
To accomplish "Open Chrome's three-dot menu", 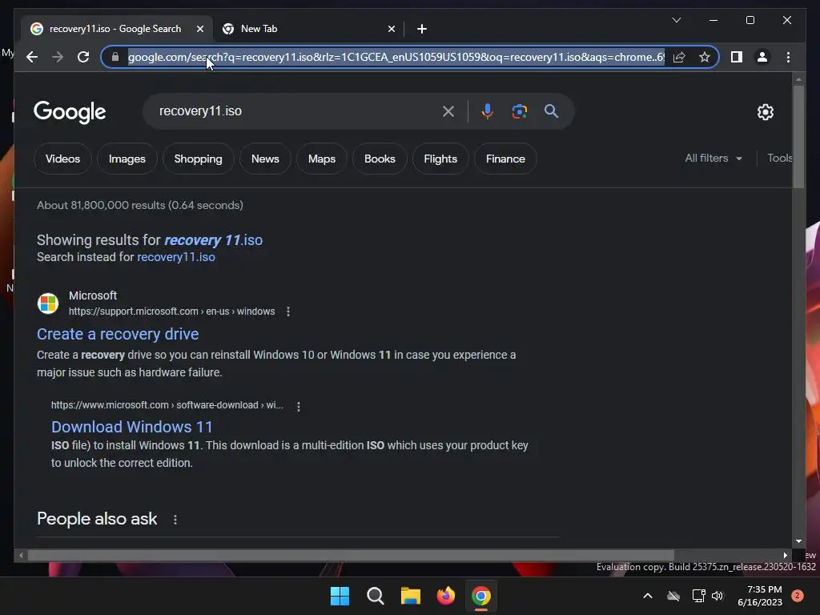I will tap(788, 57).
